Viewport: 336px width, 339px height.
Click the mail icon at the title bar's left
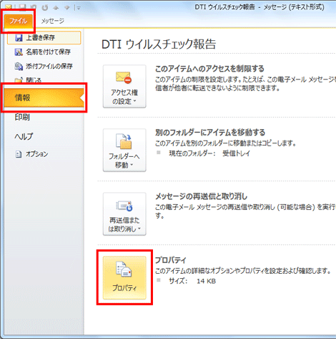(9, 6)
